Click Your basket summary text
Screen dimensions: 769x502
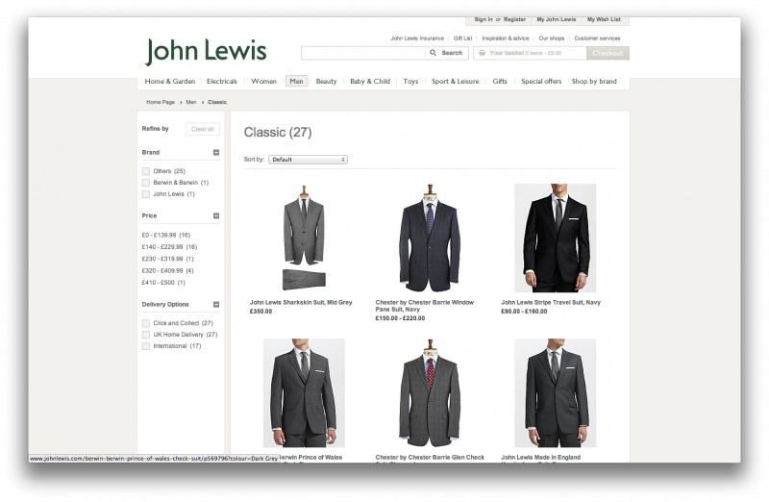(525, 53)
